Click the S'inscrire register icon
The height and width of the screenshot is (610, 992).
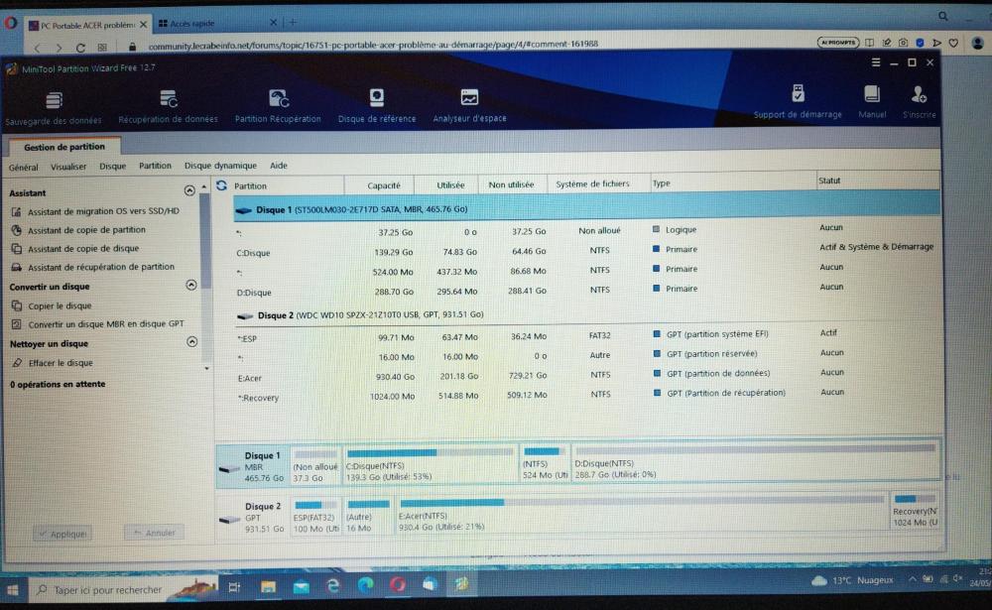coord(919,101)
